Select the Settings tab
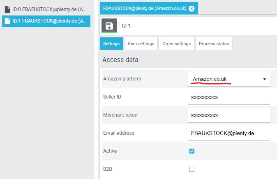 [111, 44]
